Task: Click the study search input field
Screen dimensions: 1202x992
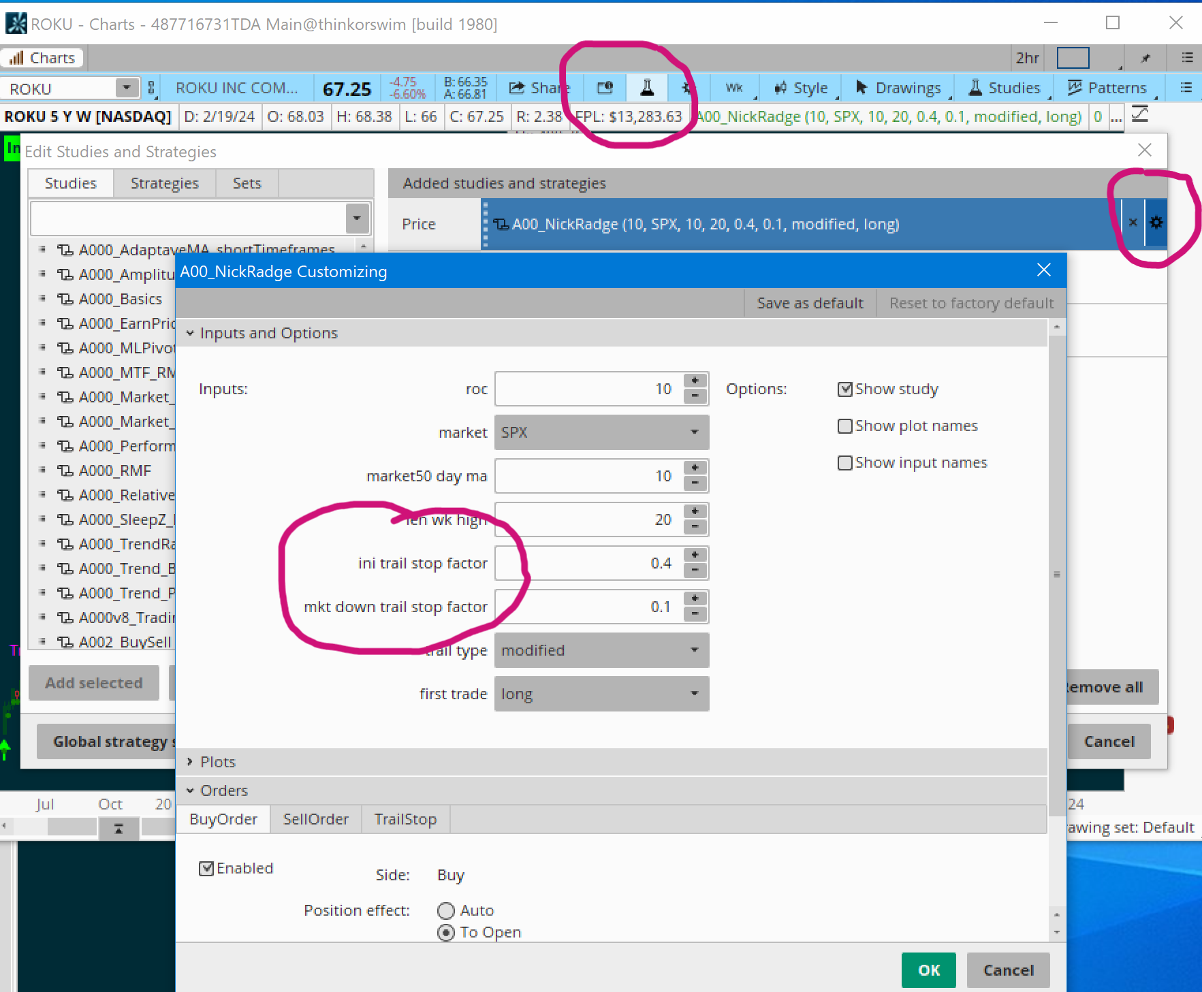Action: pos(189,219)
